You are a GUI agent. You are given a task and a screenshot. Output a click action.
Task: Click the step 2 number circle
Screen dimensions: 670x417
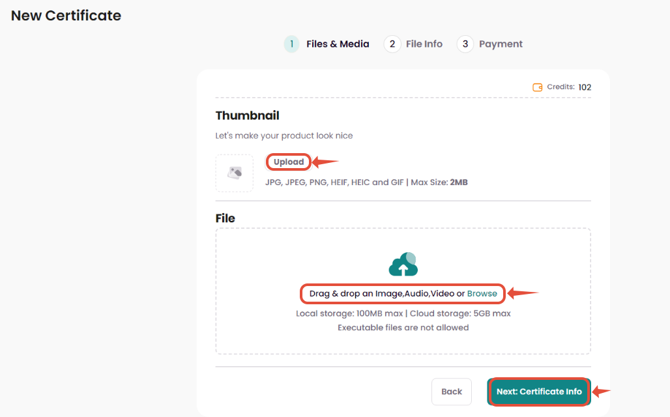[392, 44]
